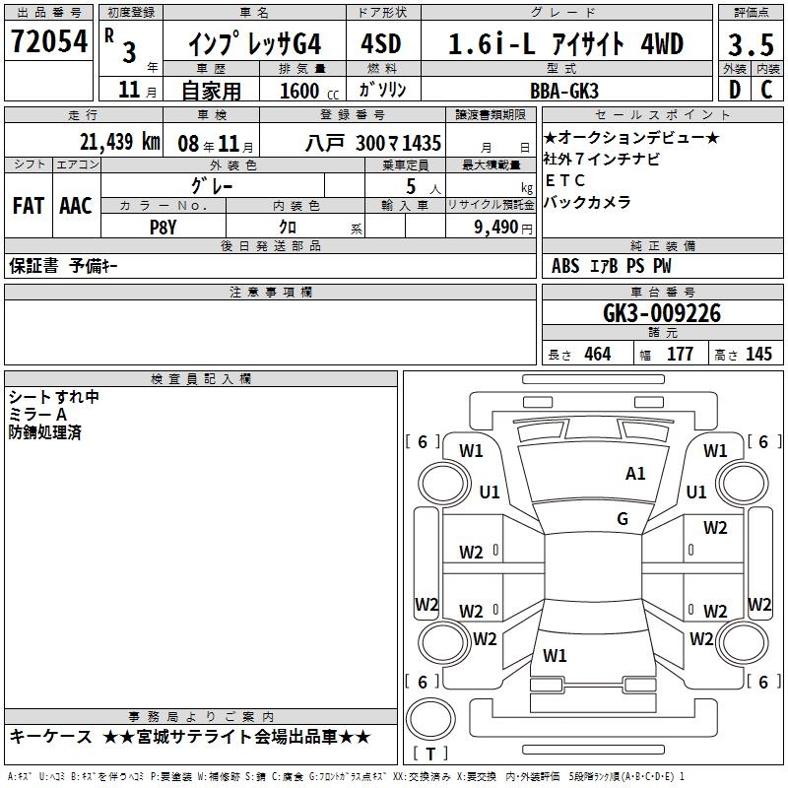The height and width of the screenshot is (788, 788).
Task: Click the 諸元 dimensions header
Action: (662, 333)
